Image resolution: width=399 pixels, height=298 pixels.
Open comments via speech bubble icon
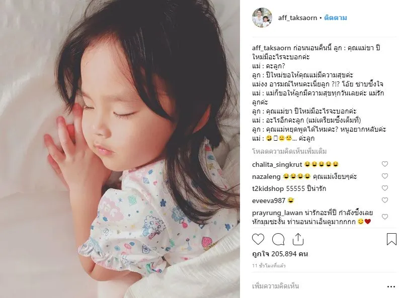pos(278,239)
